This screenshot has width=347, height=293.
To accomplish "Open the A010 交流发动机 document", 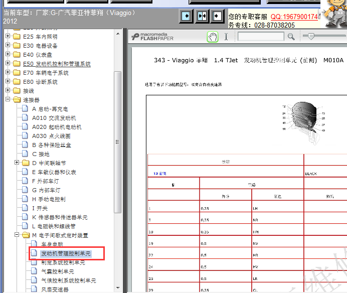I will [x=54, y=118].
